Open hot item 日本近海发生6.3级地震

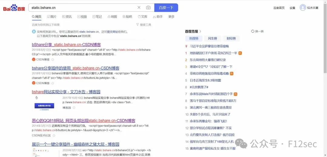point(205,80)
